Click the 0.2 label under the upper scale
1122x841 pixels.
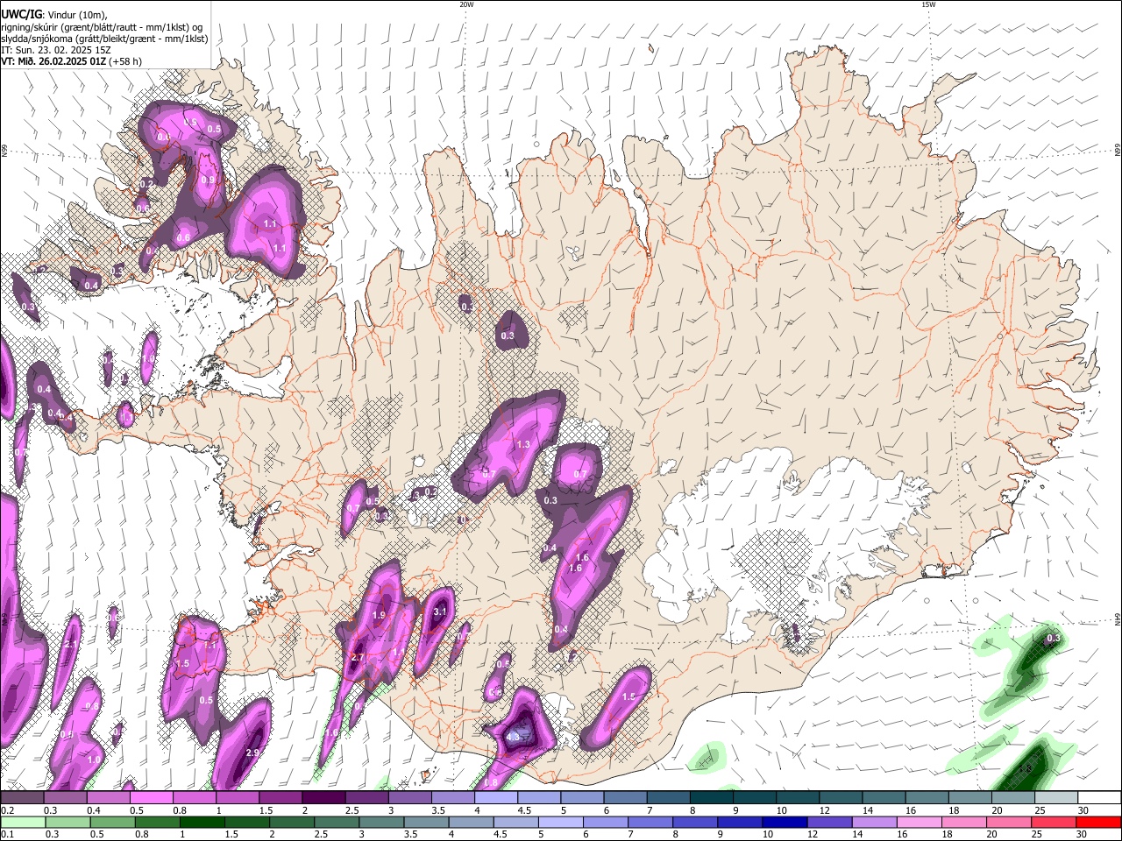click(7, 810)
